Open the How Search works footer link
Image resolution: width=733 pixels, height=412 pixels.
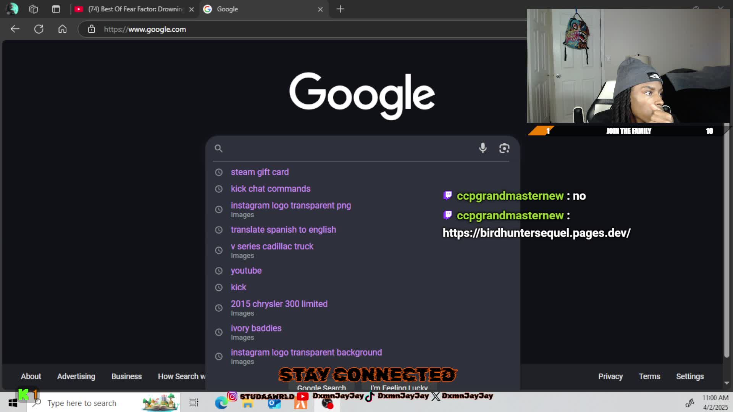click(182, 377)
